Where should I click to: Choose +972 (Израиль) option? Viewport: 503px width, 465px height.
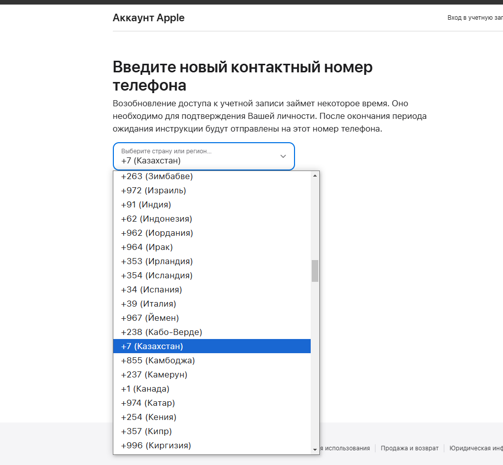pos(212,190)
